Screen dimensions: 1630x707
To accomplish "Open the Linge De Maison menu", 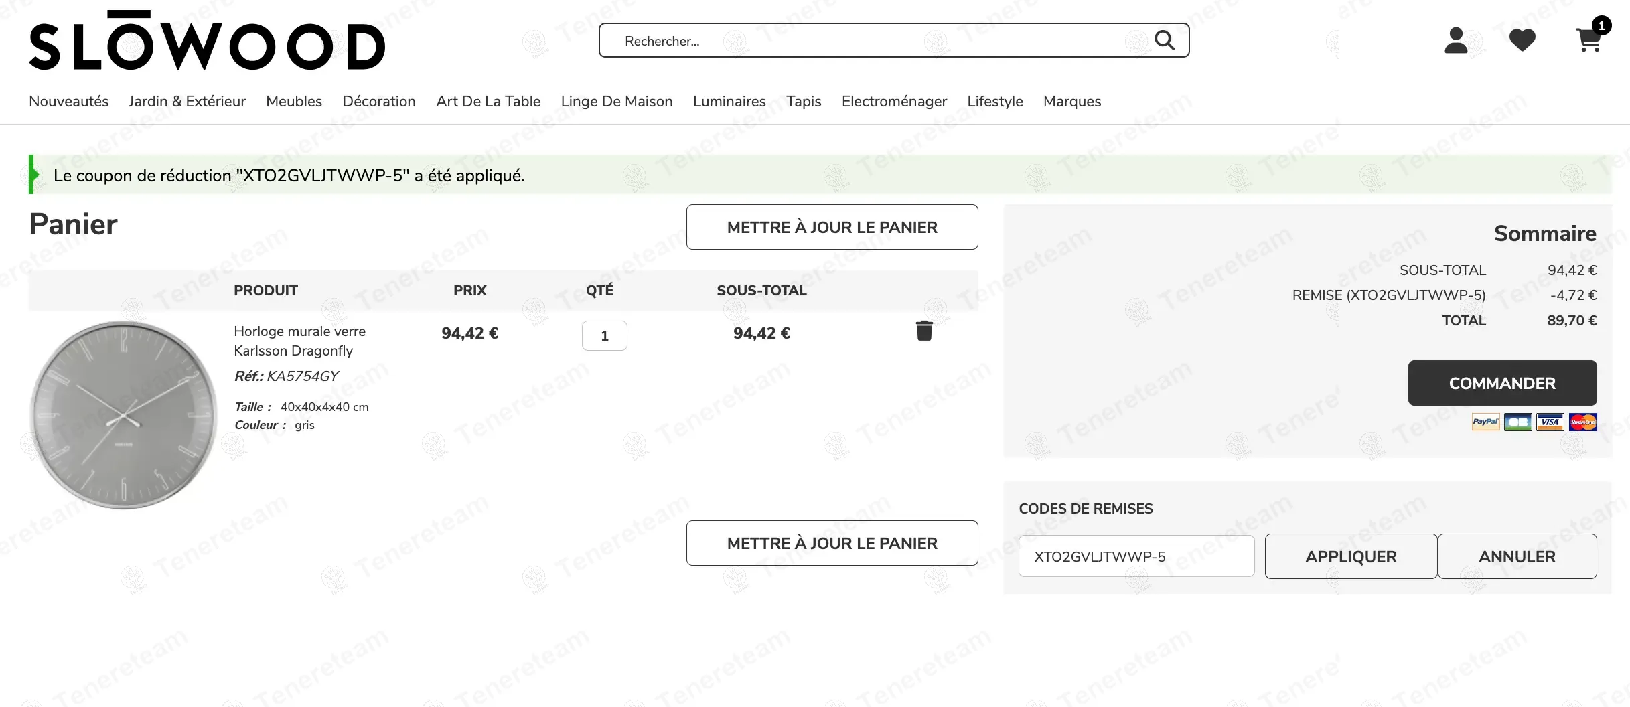I will (617, 101).
